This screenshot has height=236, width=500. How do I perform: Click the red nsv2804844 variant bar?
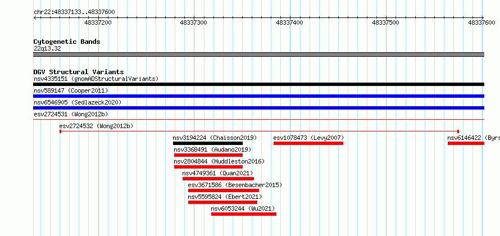[x=208, y=167]
